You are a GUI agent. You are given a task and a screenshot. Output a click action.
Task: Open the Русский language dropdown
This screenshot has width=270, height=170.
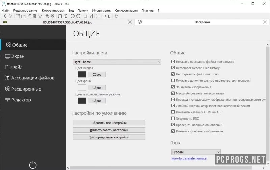coord(196,152)
